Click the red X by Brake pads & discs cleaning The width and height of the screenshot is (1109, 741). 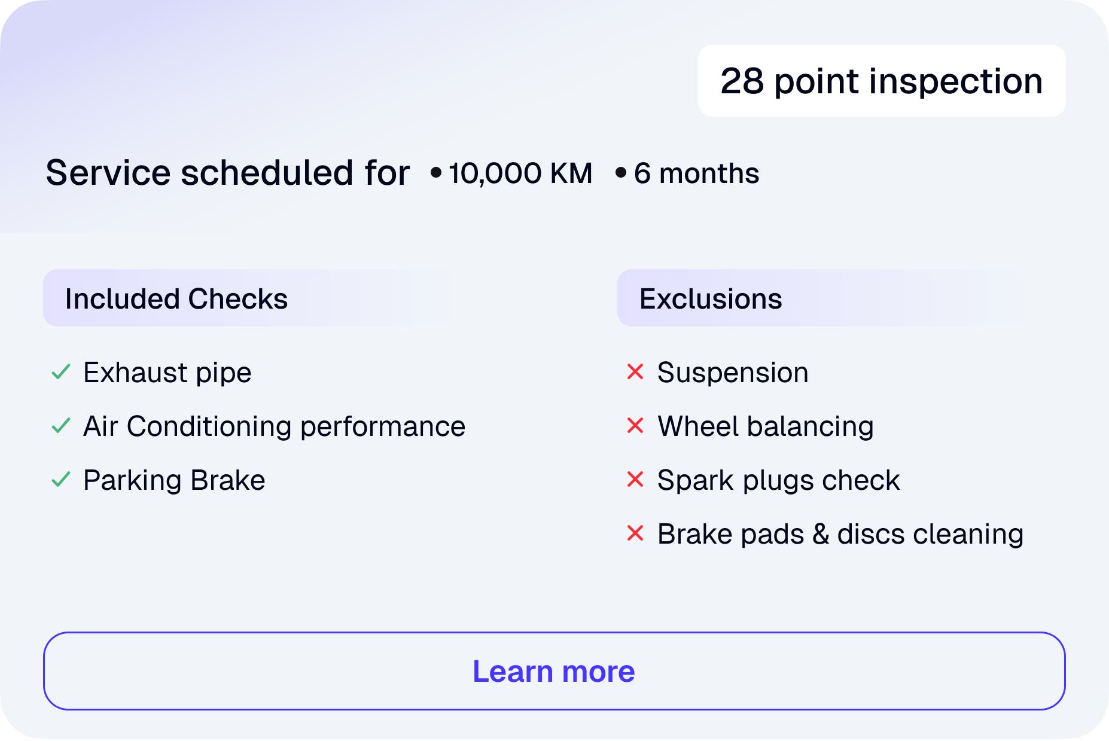(635, 533)
